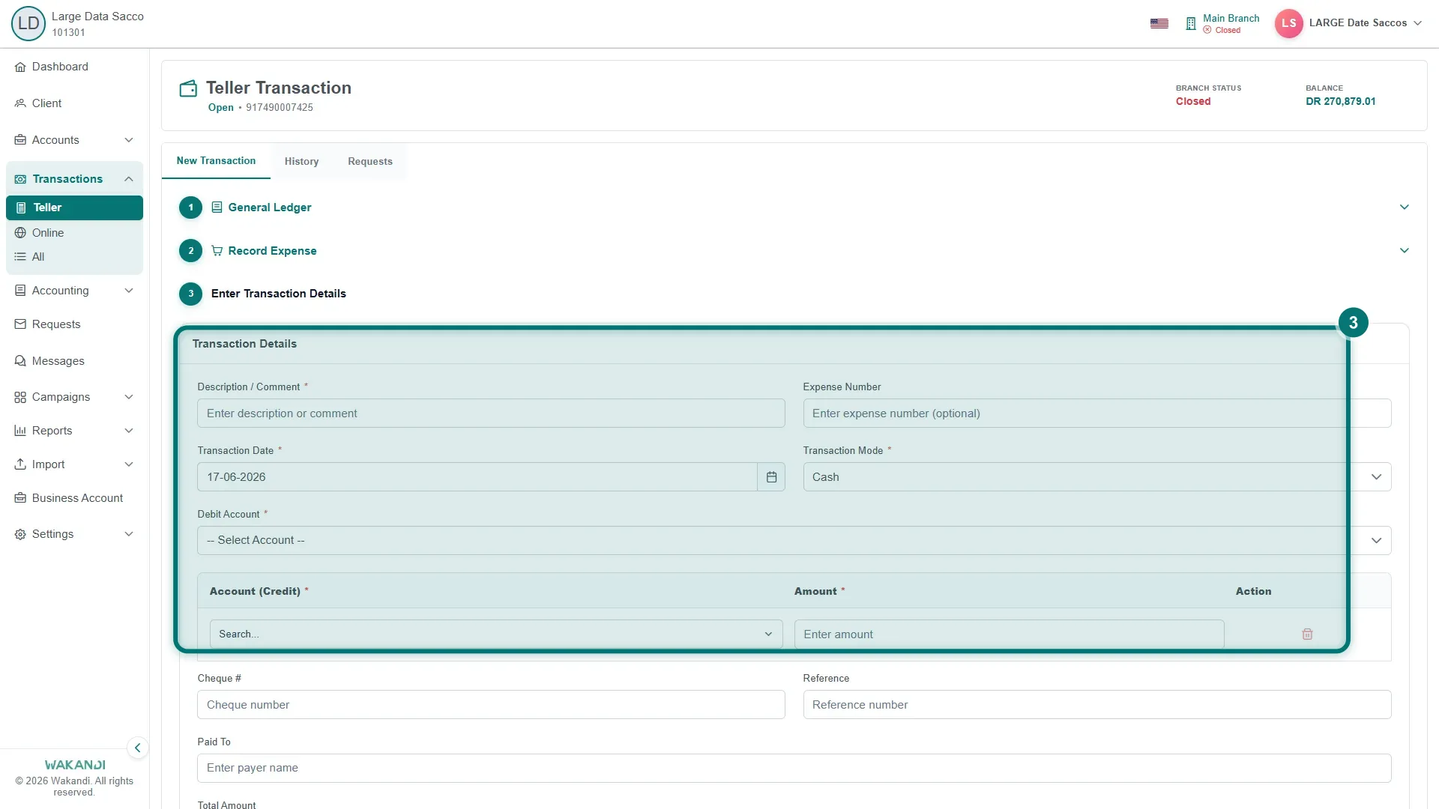The image size is (1439, 809).
Task: Open Teller in the sidebar
Action: point(74,207)
